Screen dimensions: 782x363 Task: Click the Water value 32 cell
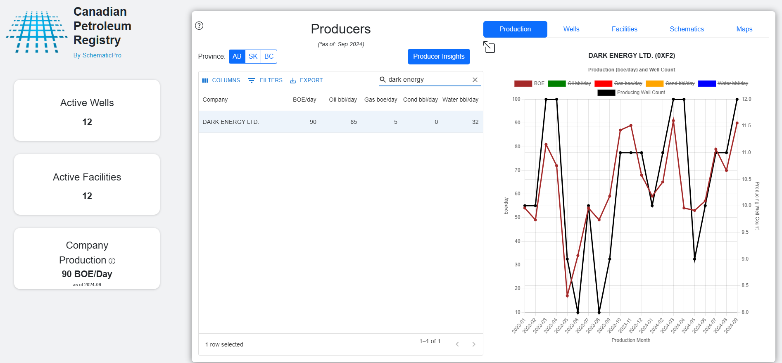[x=475, y=122]
